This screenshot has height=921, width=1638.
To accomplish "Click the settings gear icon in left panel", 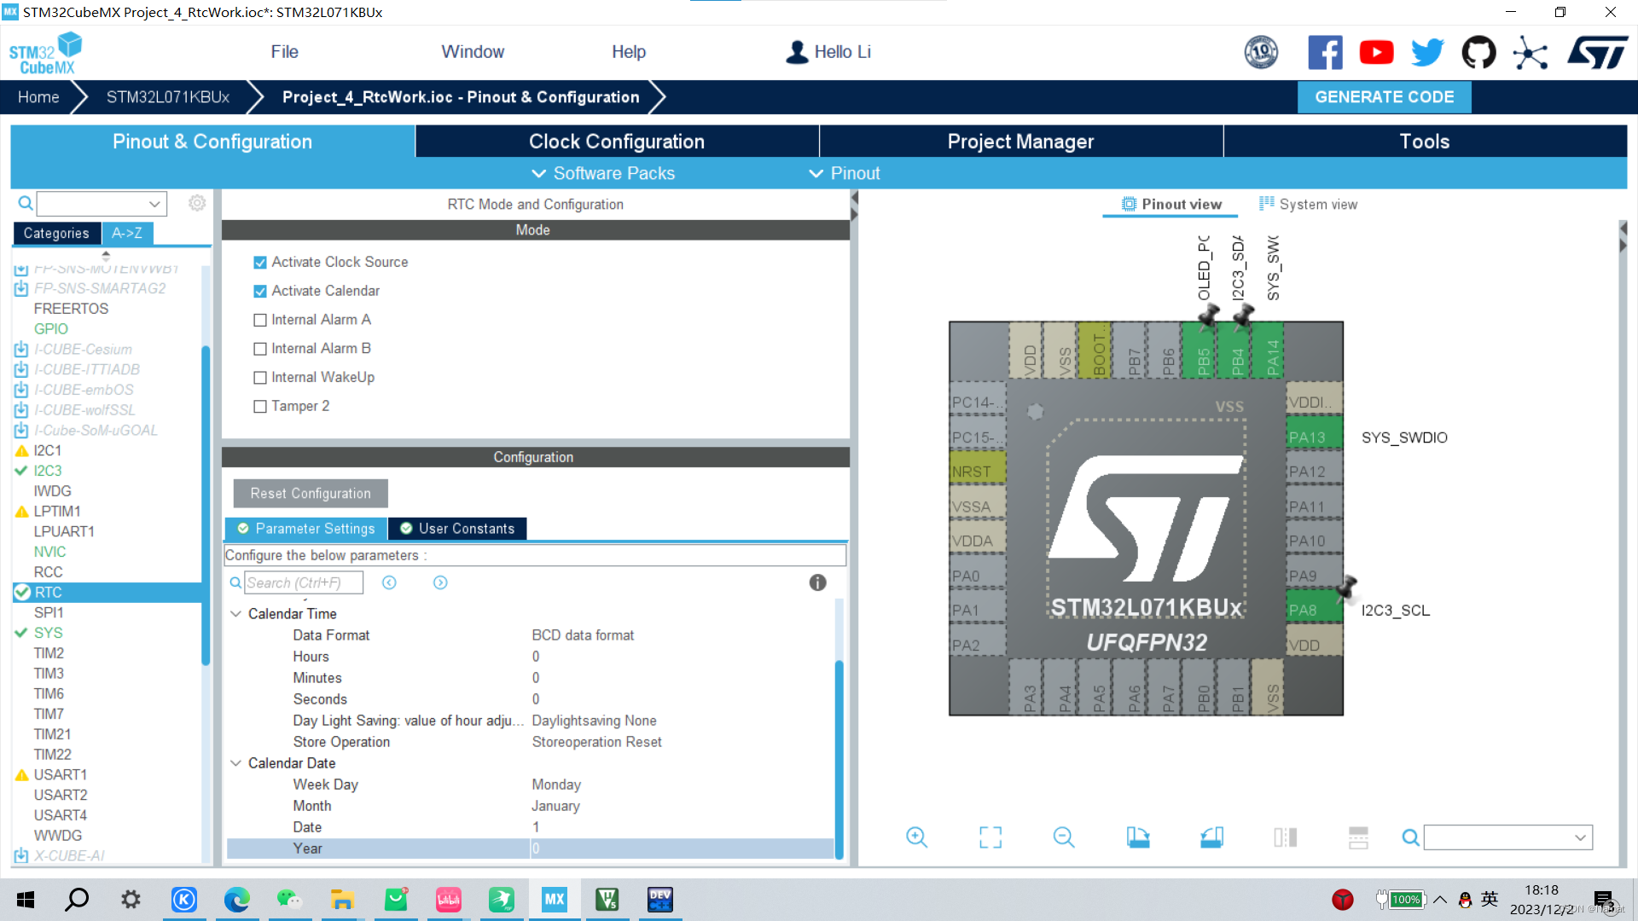I will (x=195, y=202).
